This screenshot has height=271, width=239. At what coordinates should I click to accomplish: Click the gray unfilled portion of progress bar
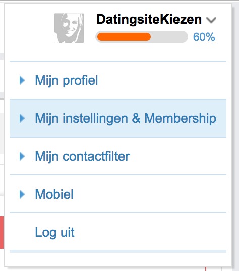tap(169, 37)
